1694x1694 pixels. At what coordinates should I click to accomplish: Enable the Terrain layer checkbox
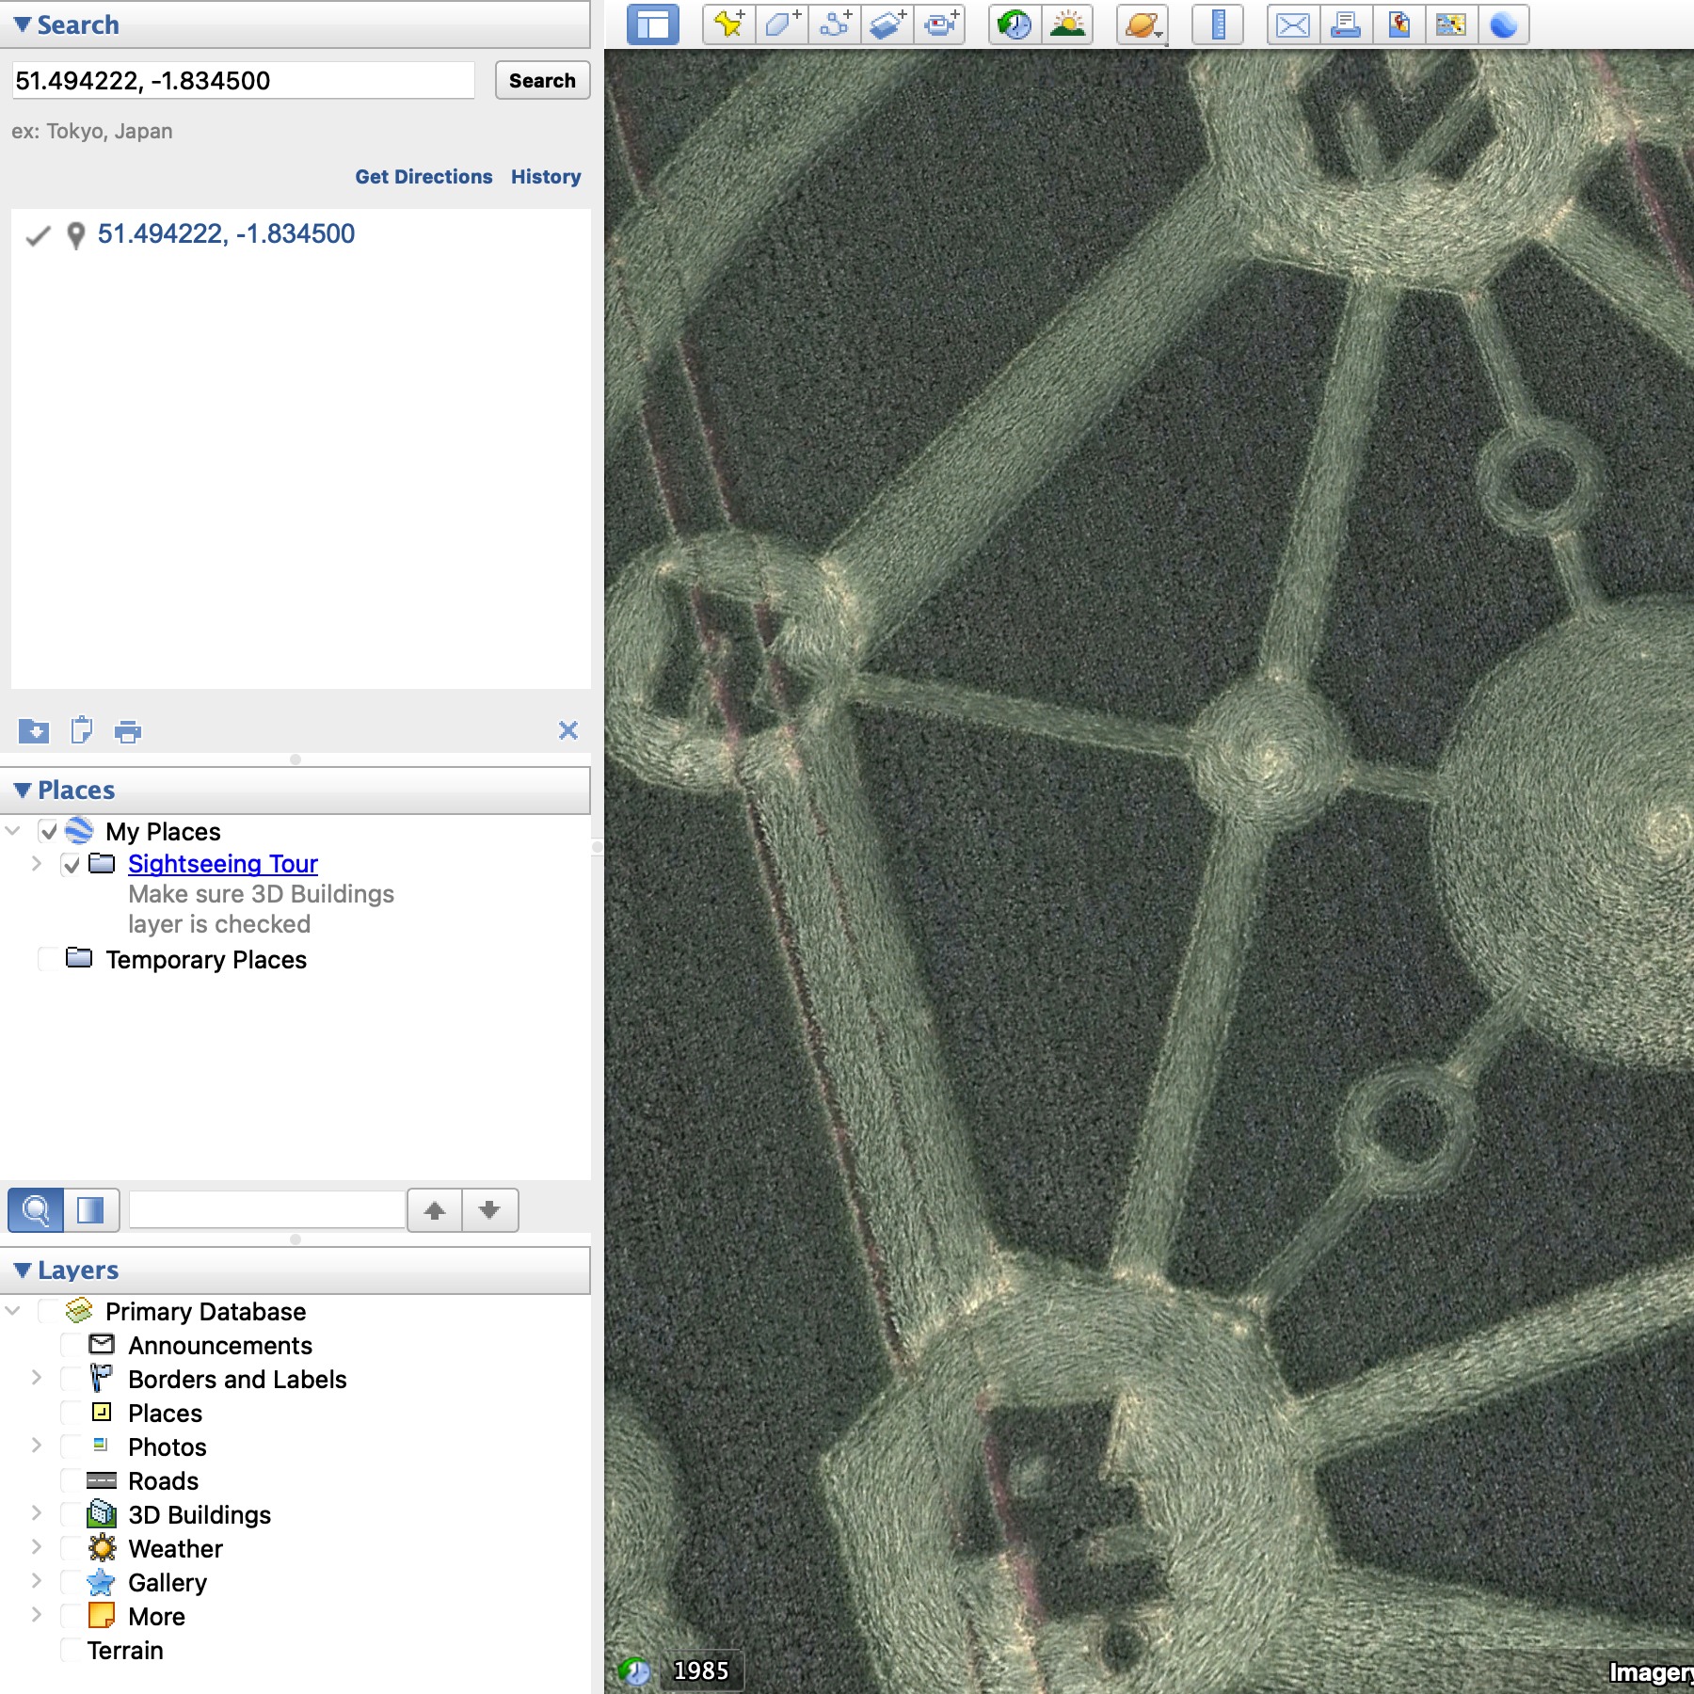point(72,1651)
